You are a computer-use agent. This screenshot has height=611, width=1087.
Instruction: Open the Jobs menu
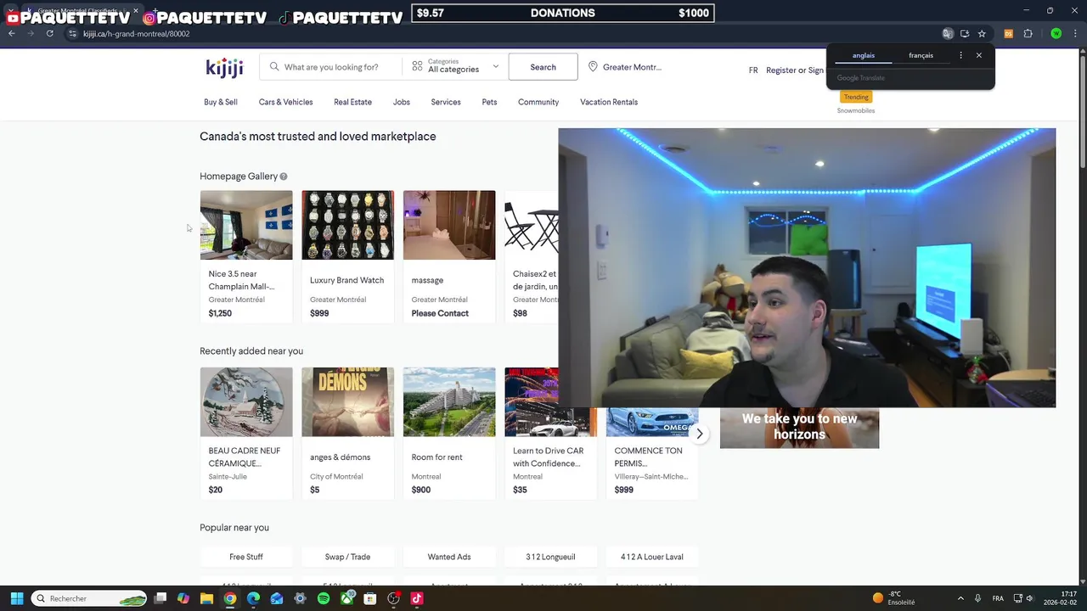click(x=402, y=102)
